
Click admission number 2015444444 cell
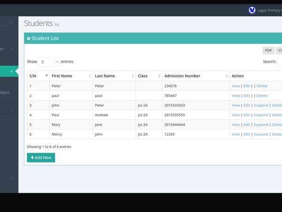(x=196, y=125)
